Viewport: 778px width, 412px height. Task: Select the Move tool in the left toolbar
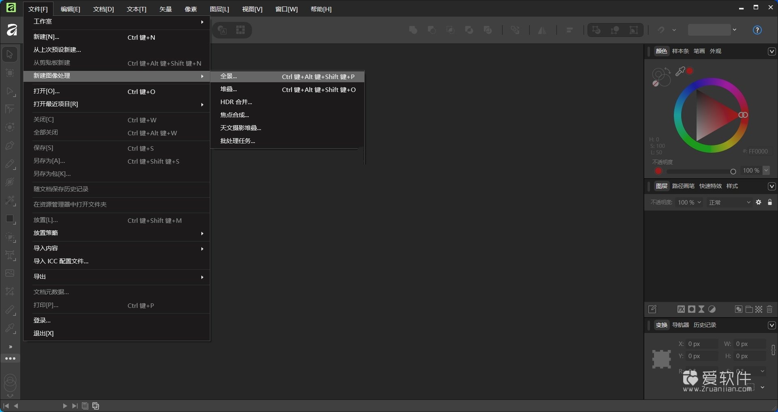point(10,53)
